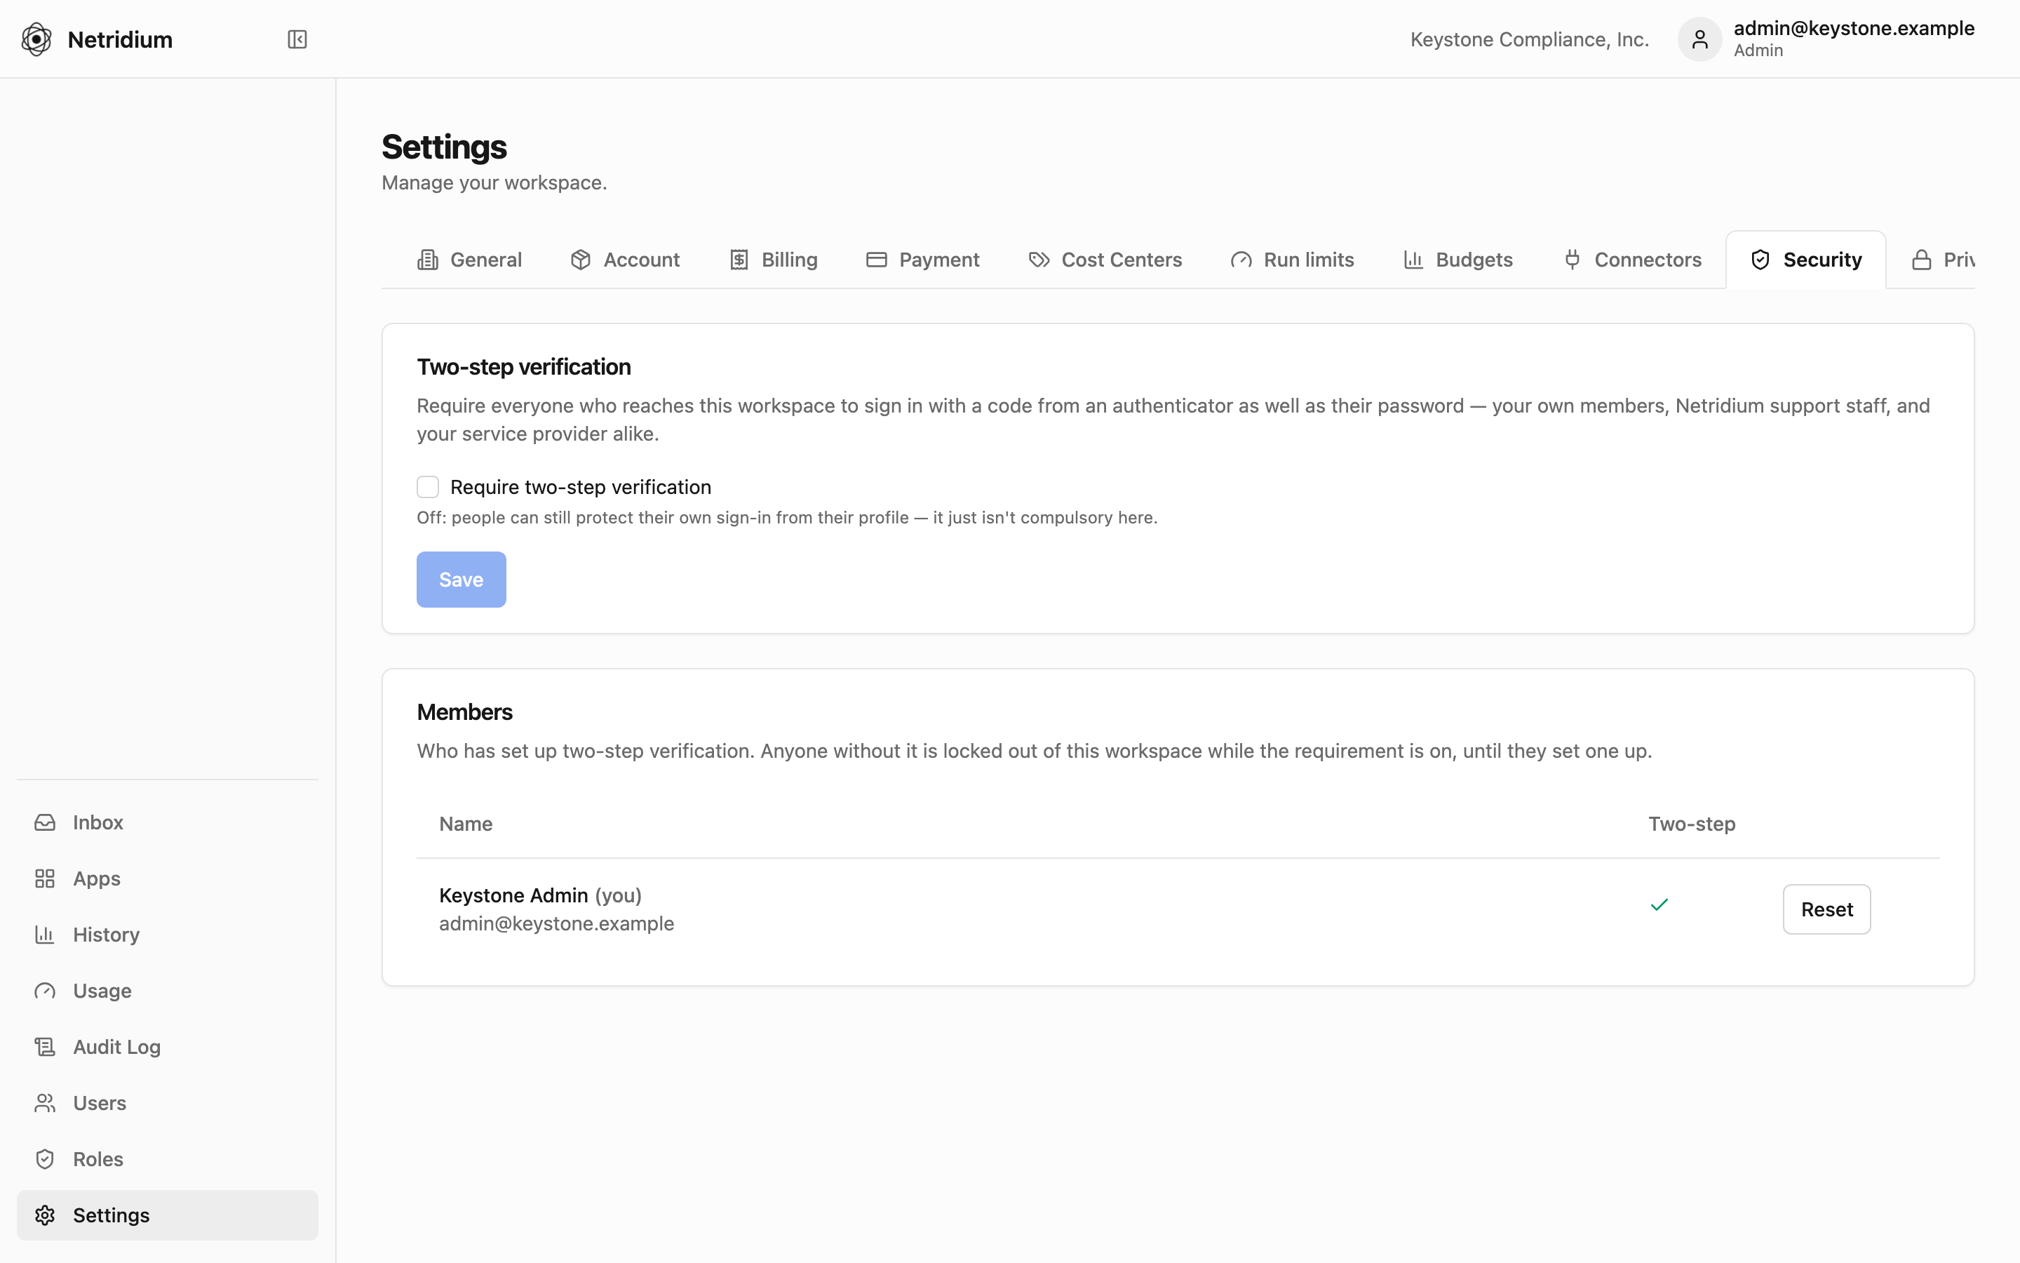The image size is (2020, 1263).
Task: Click the Inbox tray icon
Action: click(45, 823)
